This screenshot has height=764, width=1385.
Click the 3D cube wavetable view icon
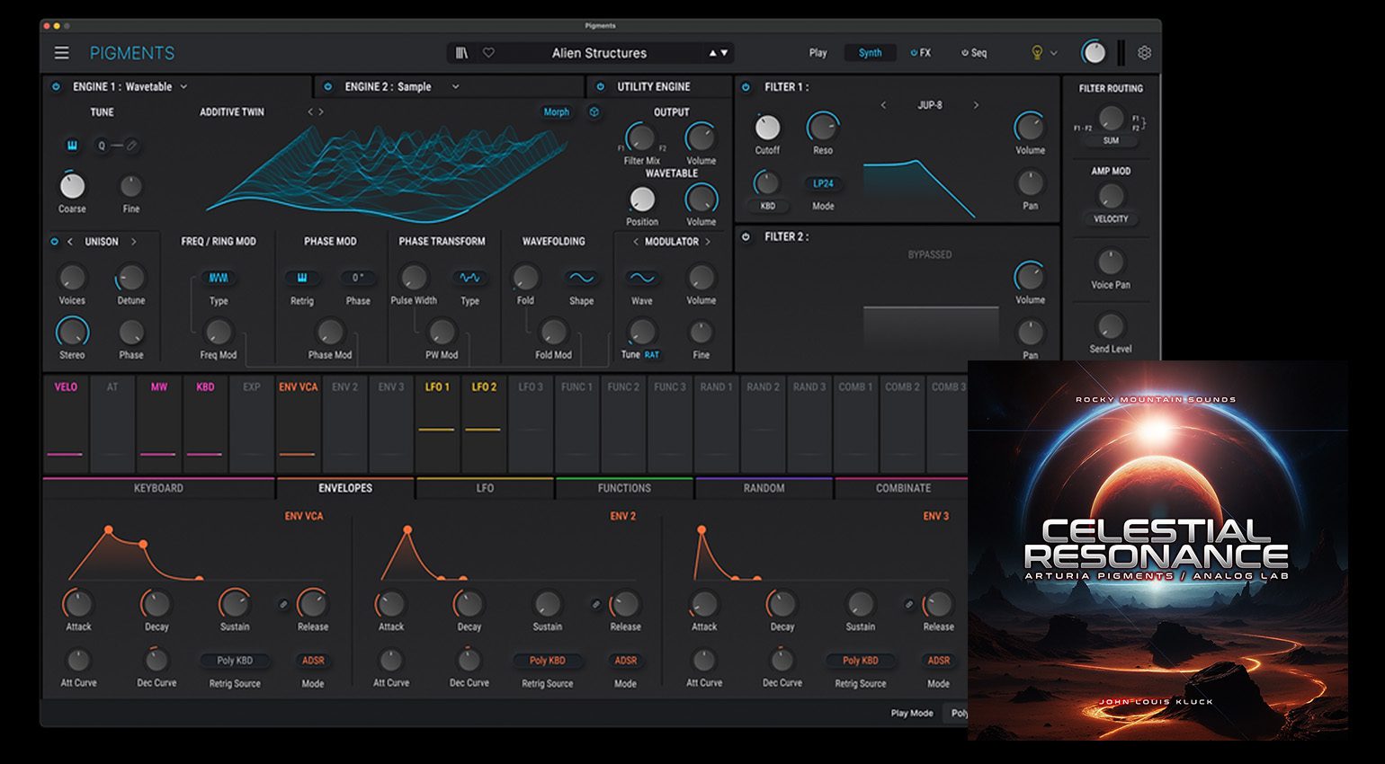[594, 112]
